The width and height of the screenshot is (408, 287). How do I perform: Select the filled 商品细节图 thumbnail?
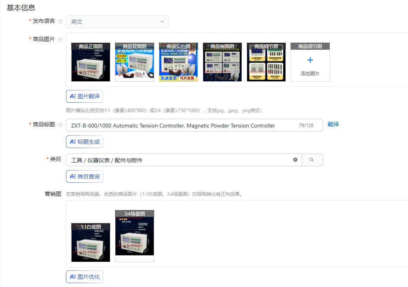266,62
